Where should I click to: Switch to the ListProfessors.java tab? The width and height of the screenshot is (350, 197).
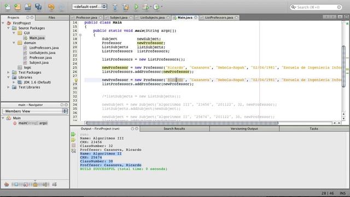click(219, 18)
